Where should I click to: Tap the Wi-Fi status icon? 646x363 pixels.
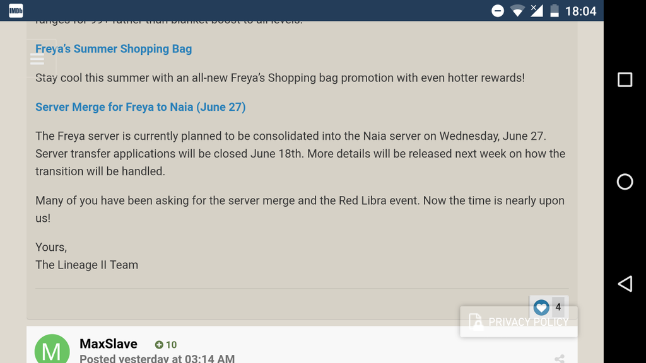pyautogui.click(x=517, y=11)
